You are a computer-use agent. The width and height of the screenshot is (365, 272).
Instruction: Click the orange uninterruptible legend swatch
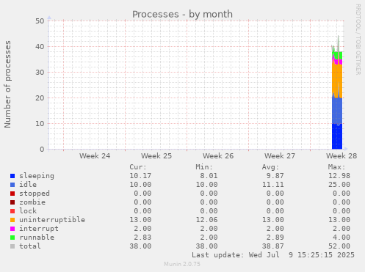[12, 220]
